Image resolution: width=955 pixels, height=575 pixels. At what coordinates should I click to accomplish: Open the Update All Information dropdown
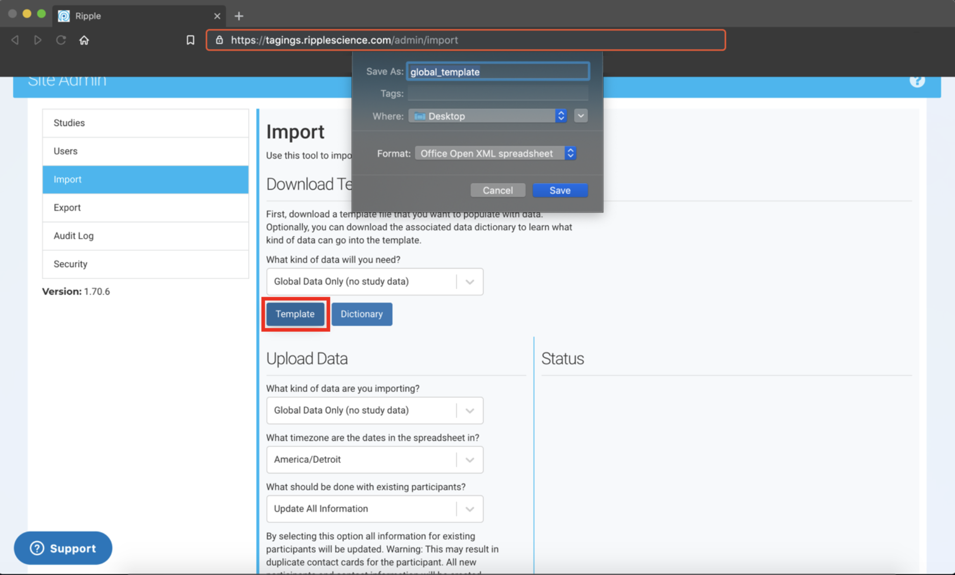[374, 509]
